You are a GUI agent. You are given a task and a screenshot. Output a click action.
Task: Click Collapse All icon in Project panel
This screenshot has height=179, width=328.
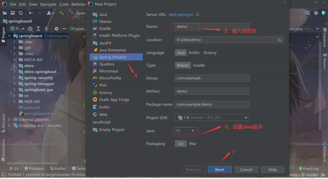click(46, 29)
